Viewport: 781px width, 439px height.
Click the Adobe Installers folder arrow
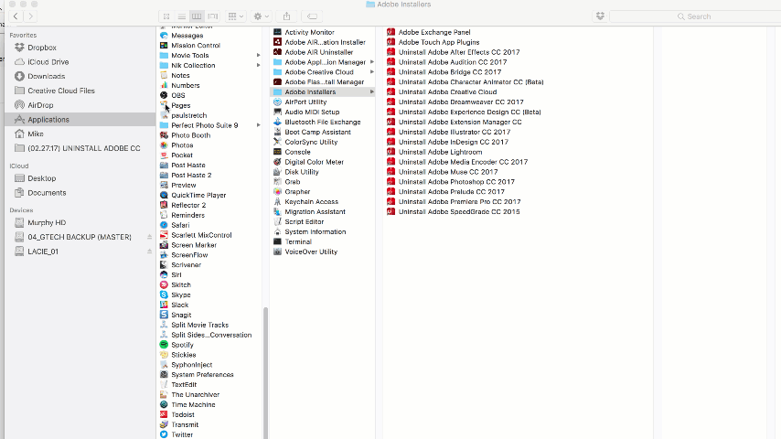point(371,92)
